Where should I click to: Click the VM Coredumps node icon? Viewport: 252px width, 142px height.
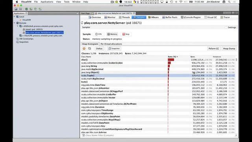pos(17,39)
